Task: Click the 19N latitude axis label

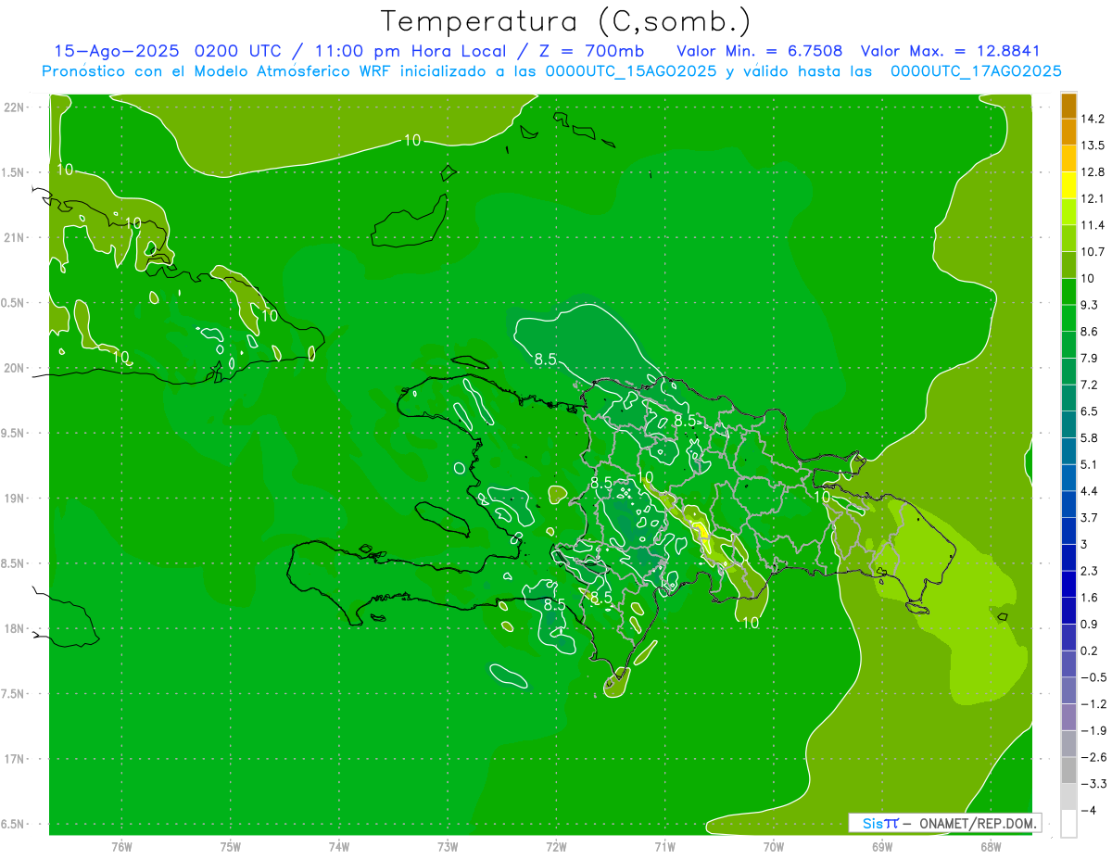Action: click(16, 499)
